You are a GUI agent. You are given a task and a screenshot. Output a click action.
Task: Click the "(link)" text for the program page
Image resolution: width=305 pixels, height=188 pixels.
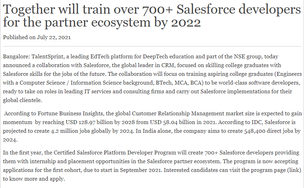[293, 170]
